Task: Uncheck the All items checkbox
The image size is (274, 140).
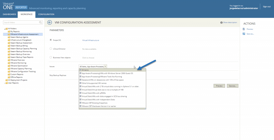Action: tap(80, 70)
